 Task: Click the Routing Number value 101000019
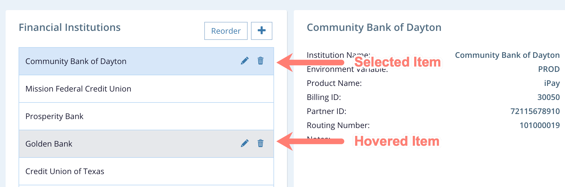(x=539, y=125)
